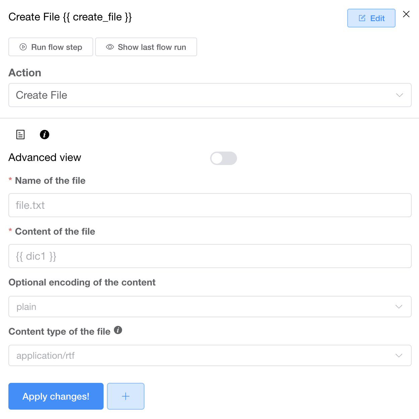Click the Show last flow run button label
The height and width of the screenshot is (419, 419).
click(152, 47)
